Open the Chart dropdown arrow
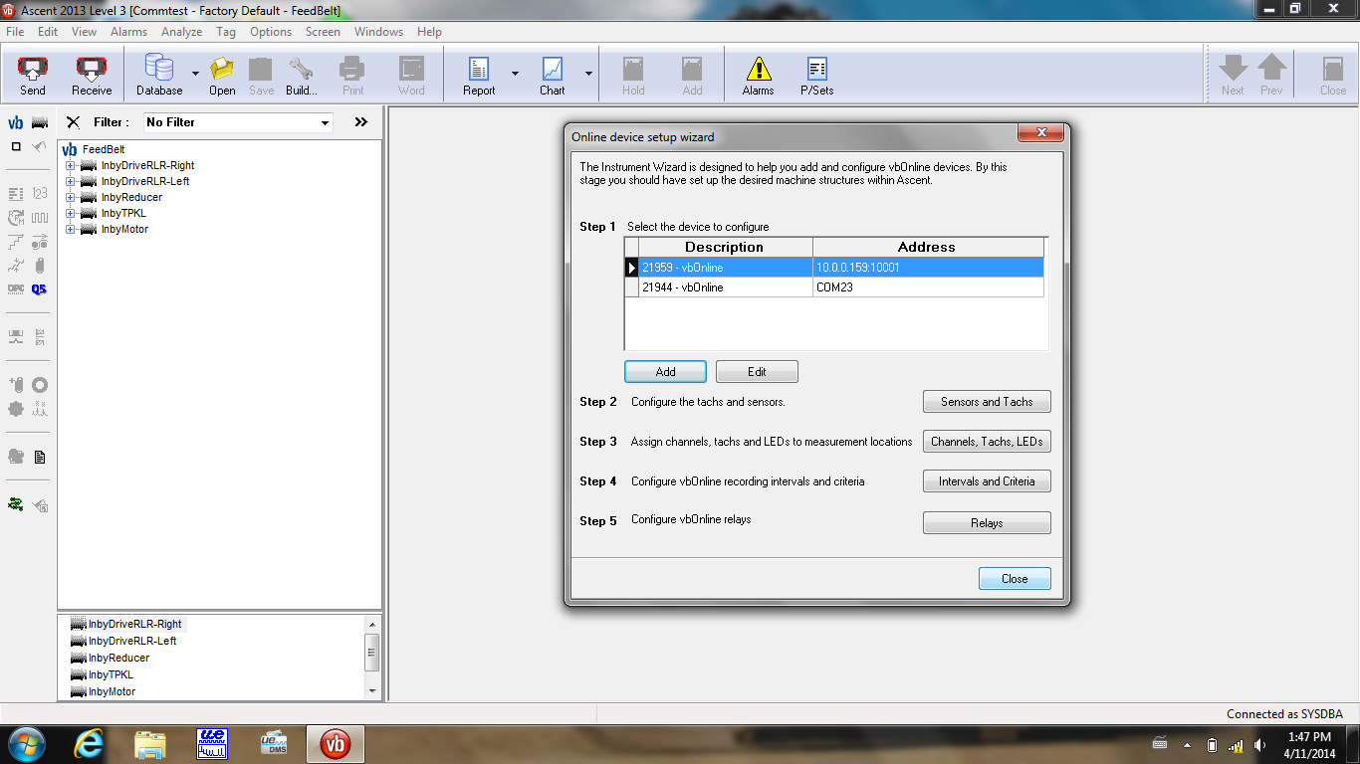The width and height of the screenshot is (1360, 764). click(588, 74)
